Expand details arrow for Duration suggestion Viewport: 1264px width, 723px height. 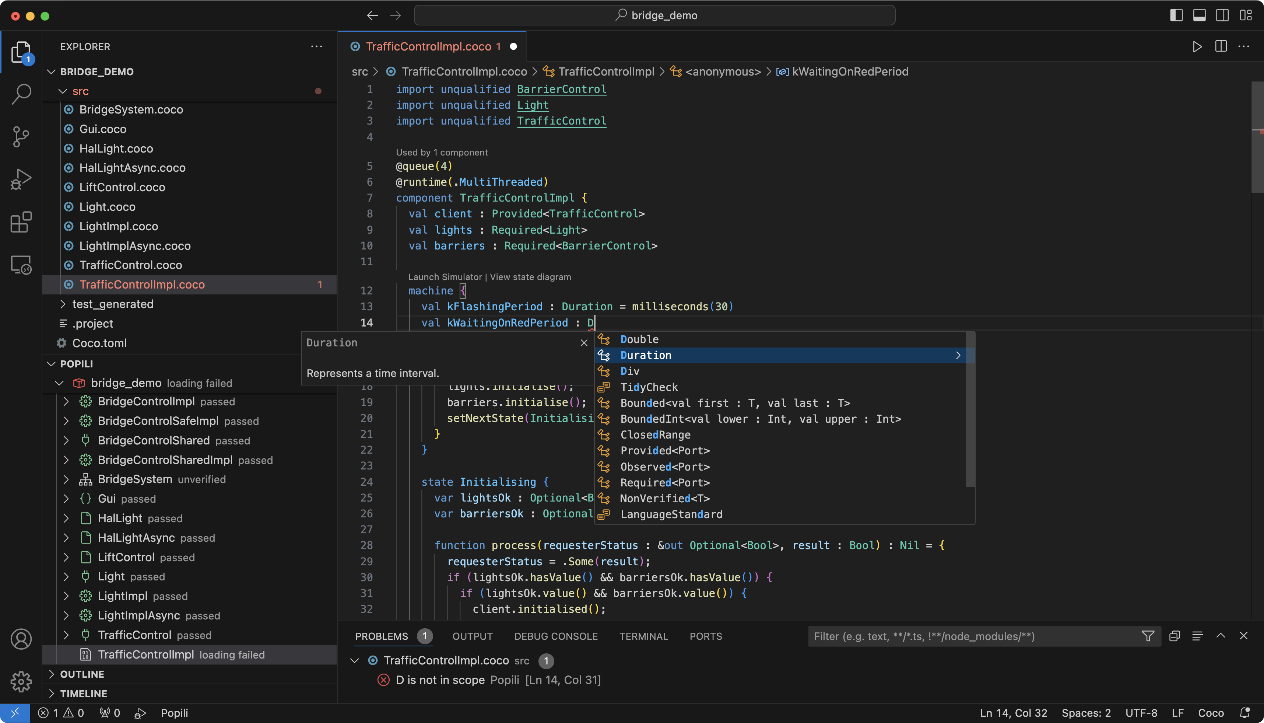tap(958, 355)
